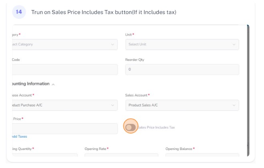Click the Purchase Account chevron arrow
Image resolution: width=264 pixels, height=168 pixels.
pyautogui.click(x=113, y=106)
